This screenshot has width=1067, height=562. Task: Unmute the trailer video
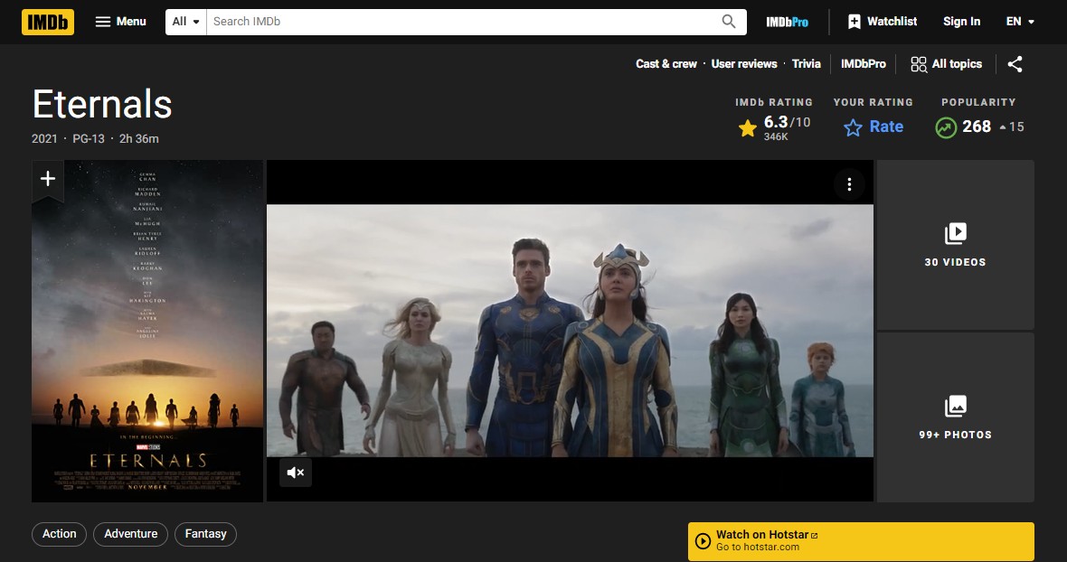coord(296,473)
